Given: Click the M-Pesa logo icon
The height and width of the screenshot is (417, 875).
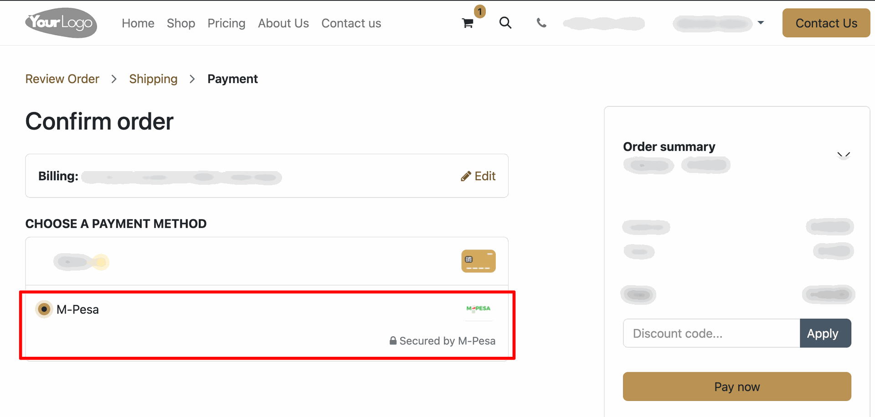Looking at the screenshot, I should coord(478,309).
